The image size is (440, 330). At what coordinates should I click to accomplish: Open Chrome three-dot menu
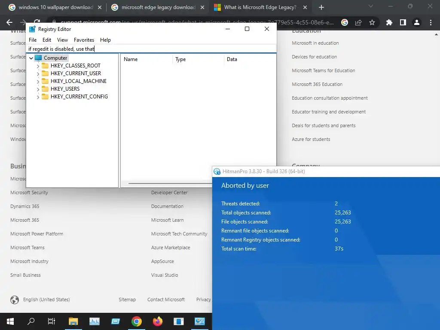[431, 22]
